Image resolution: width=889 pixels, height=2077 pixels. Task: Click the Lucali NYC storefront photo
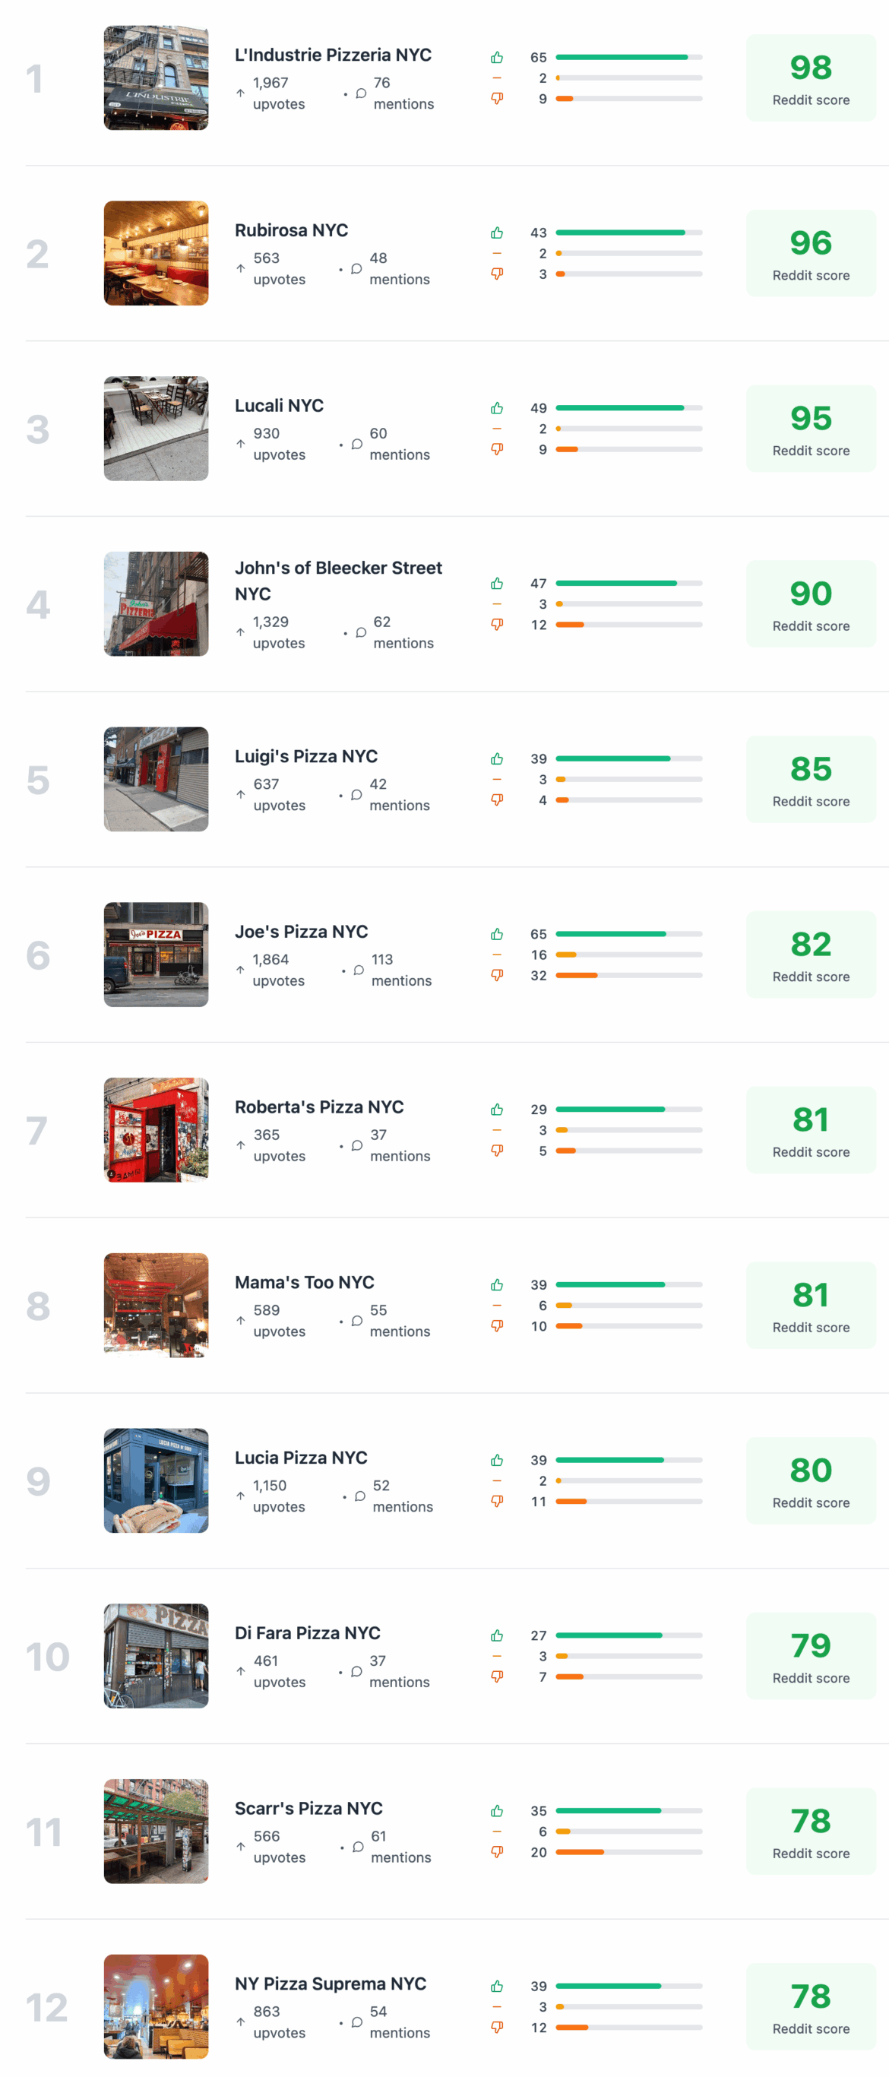pos(156,428)
